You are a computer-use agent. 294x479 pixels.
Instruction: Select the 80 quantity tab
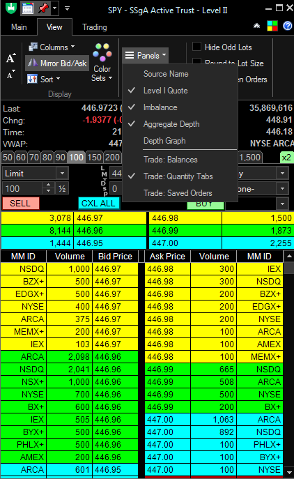[47, 158]
